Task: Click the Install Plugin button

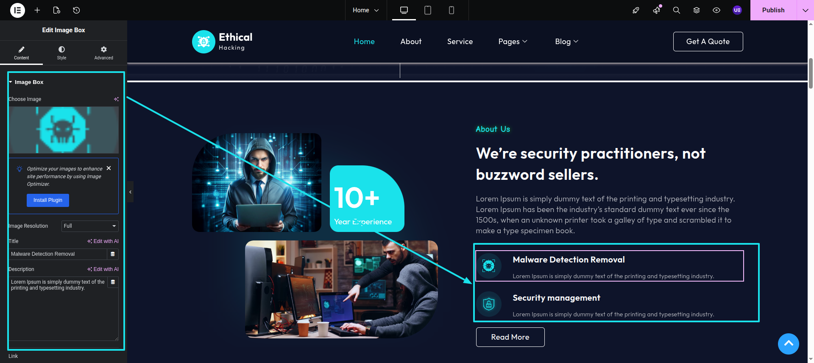Action: pyautogui.click(x=48, y=200)
